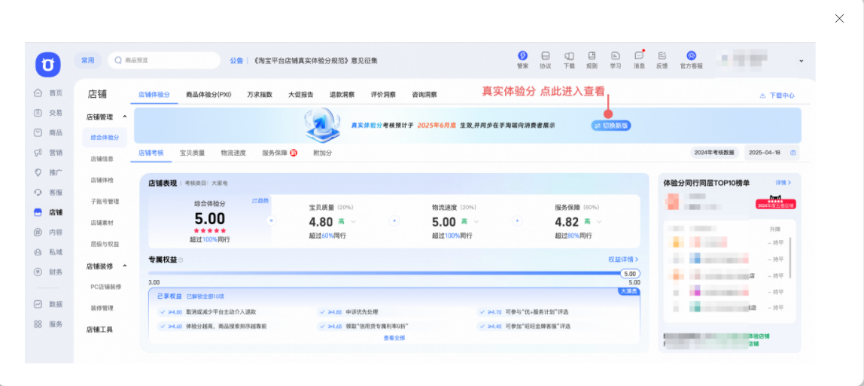Open 客服 customer service in sidebar

(48, 192)
